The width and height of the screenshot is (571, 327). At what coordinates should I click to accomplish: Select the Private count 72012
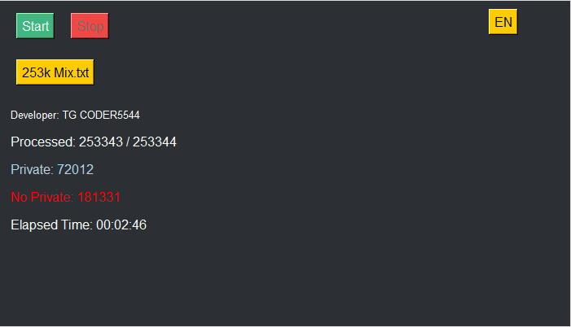(75, 170)
